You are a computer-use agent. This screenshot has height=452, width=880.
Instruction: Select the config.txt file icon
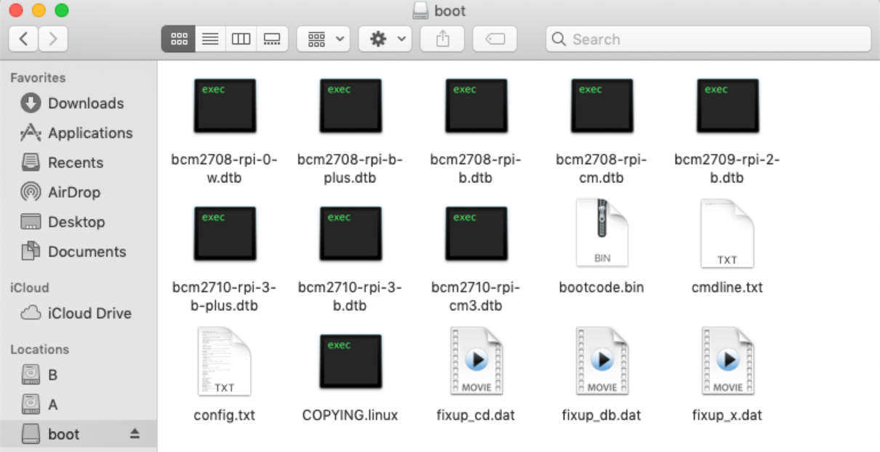point(225,362)
